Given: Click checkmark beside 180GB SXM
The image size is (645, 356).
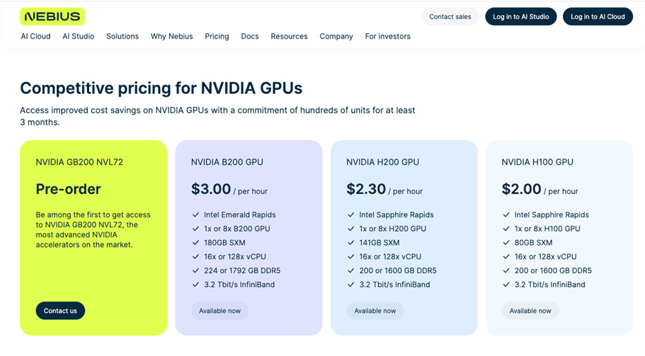Looking at the screenshot, I should (x=196, y=243).
